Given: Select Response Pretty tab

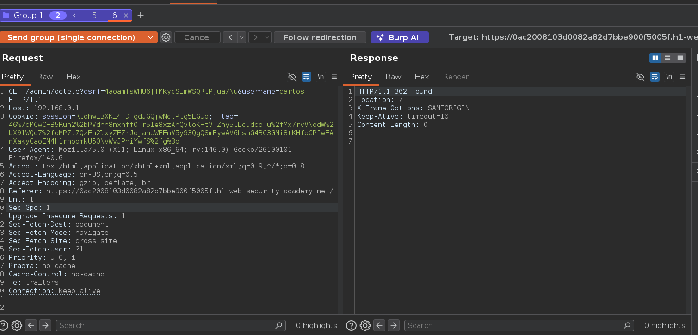Looking at the screenshot, I should (361, 77).
